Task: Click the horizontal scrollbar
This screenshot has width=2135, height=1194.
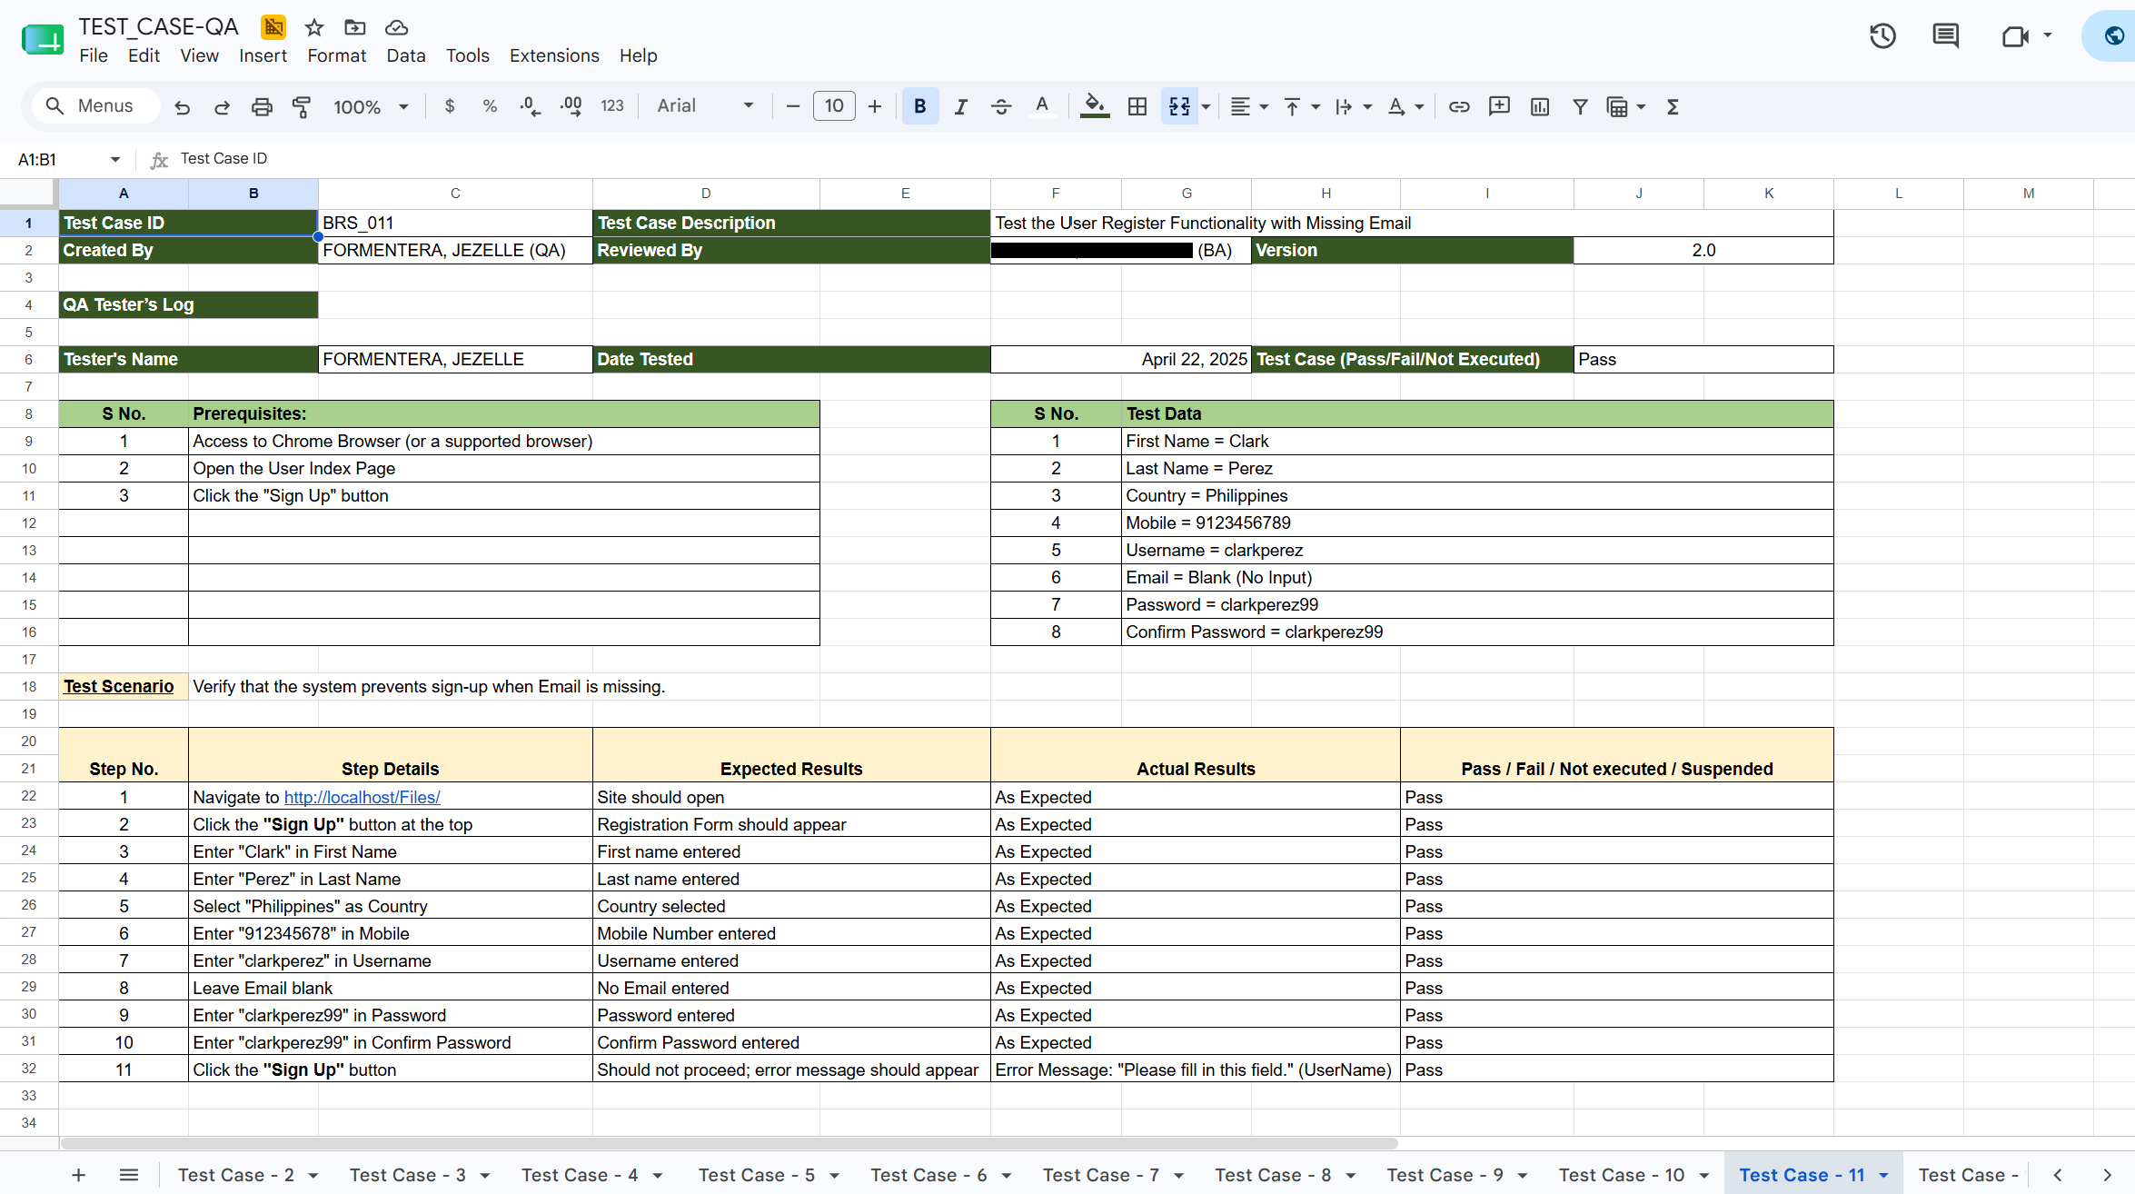Action: click(x=729, y=1143)
